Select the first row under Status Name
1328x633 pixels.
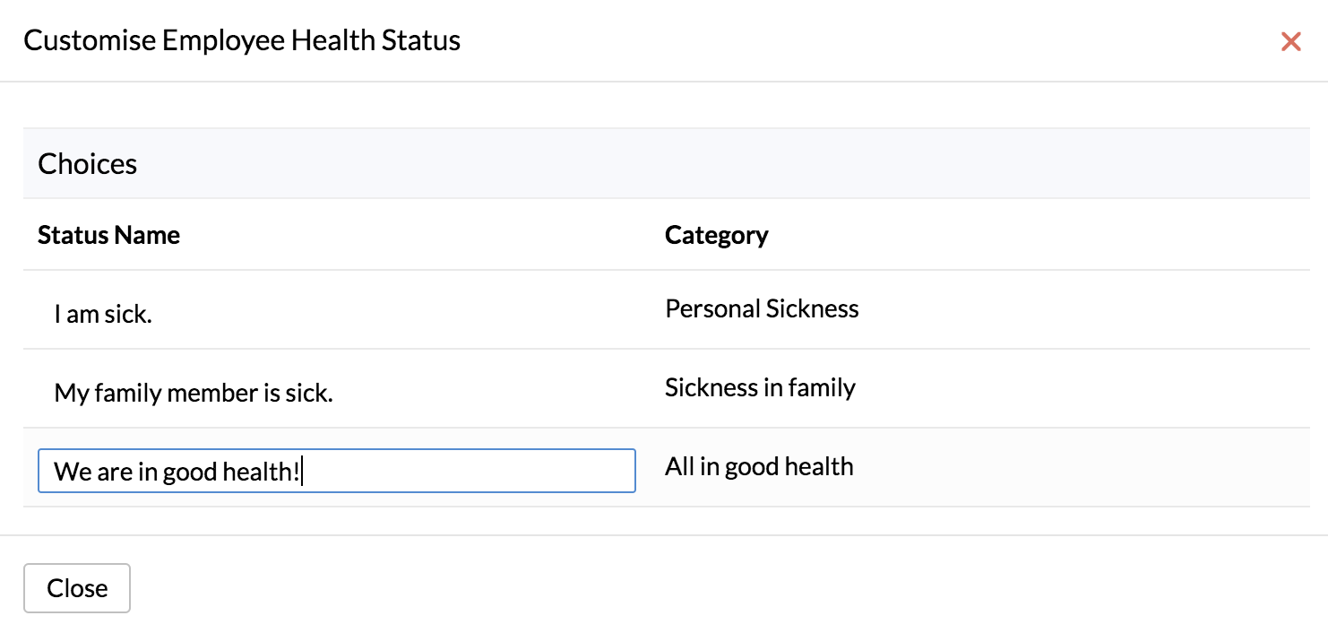pyautogui.click(x=101, y=313)
